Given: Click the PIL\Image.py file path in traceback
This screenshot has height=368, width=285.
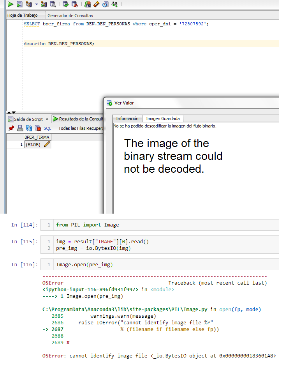Looking at the screenshot, I should tap(125, 310).
